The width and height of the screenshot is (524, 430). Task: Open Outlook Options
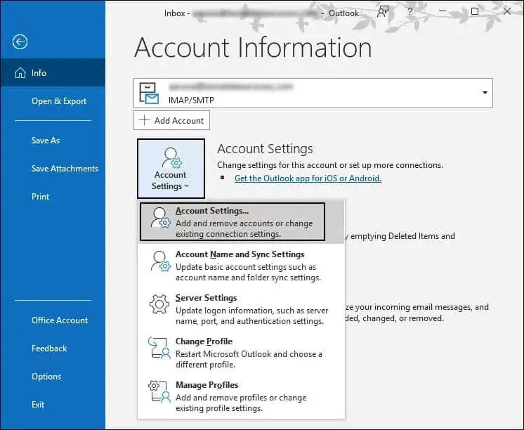(46, 377)
